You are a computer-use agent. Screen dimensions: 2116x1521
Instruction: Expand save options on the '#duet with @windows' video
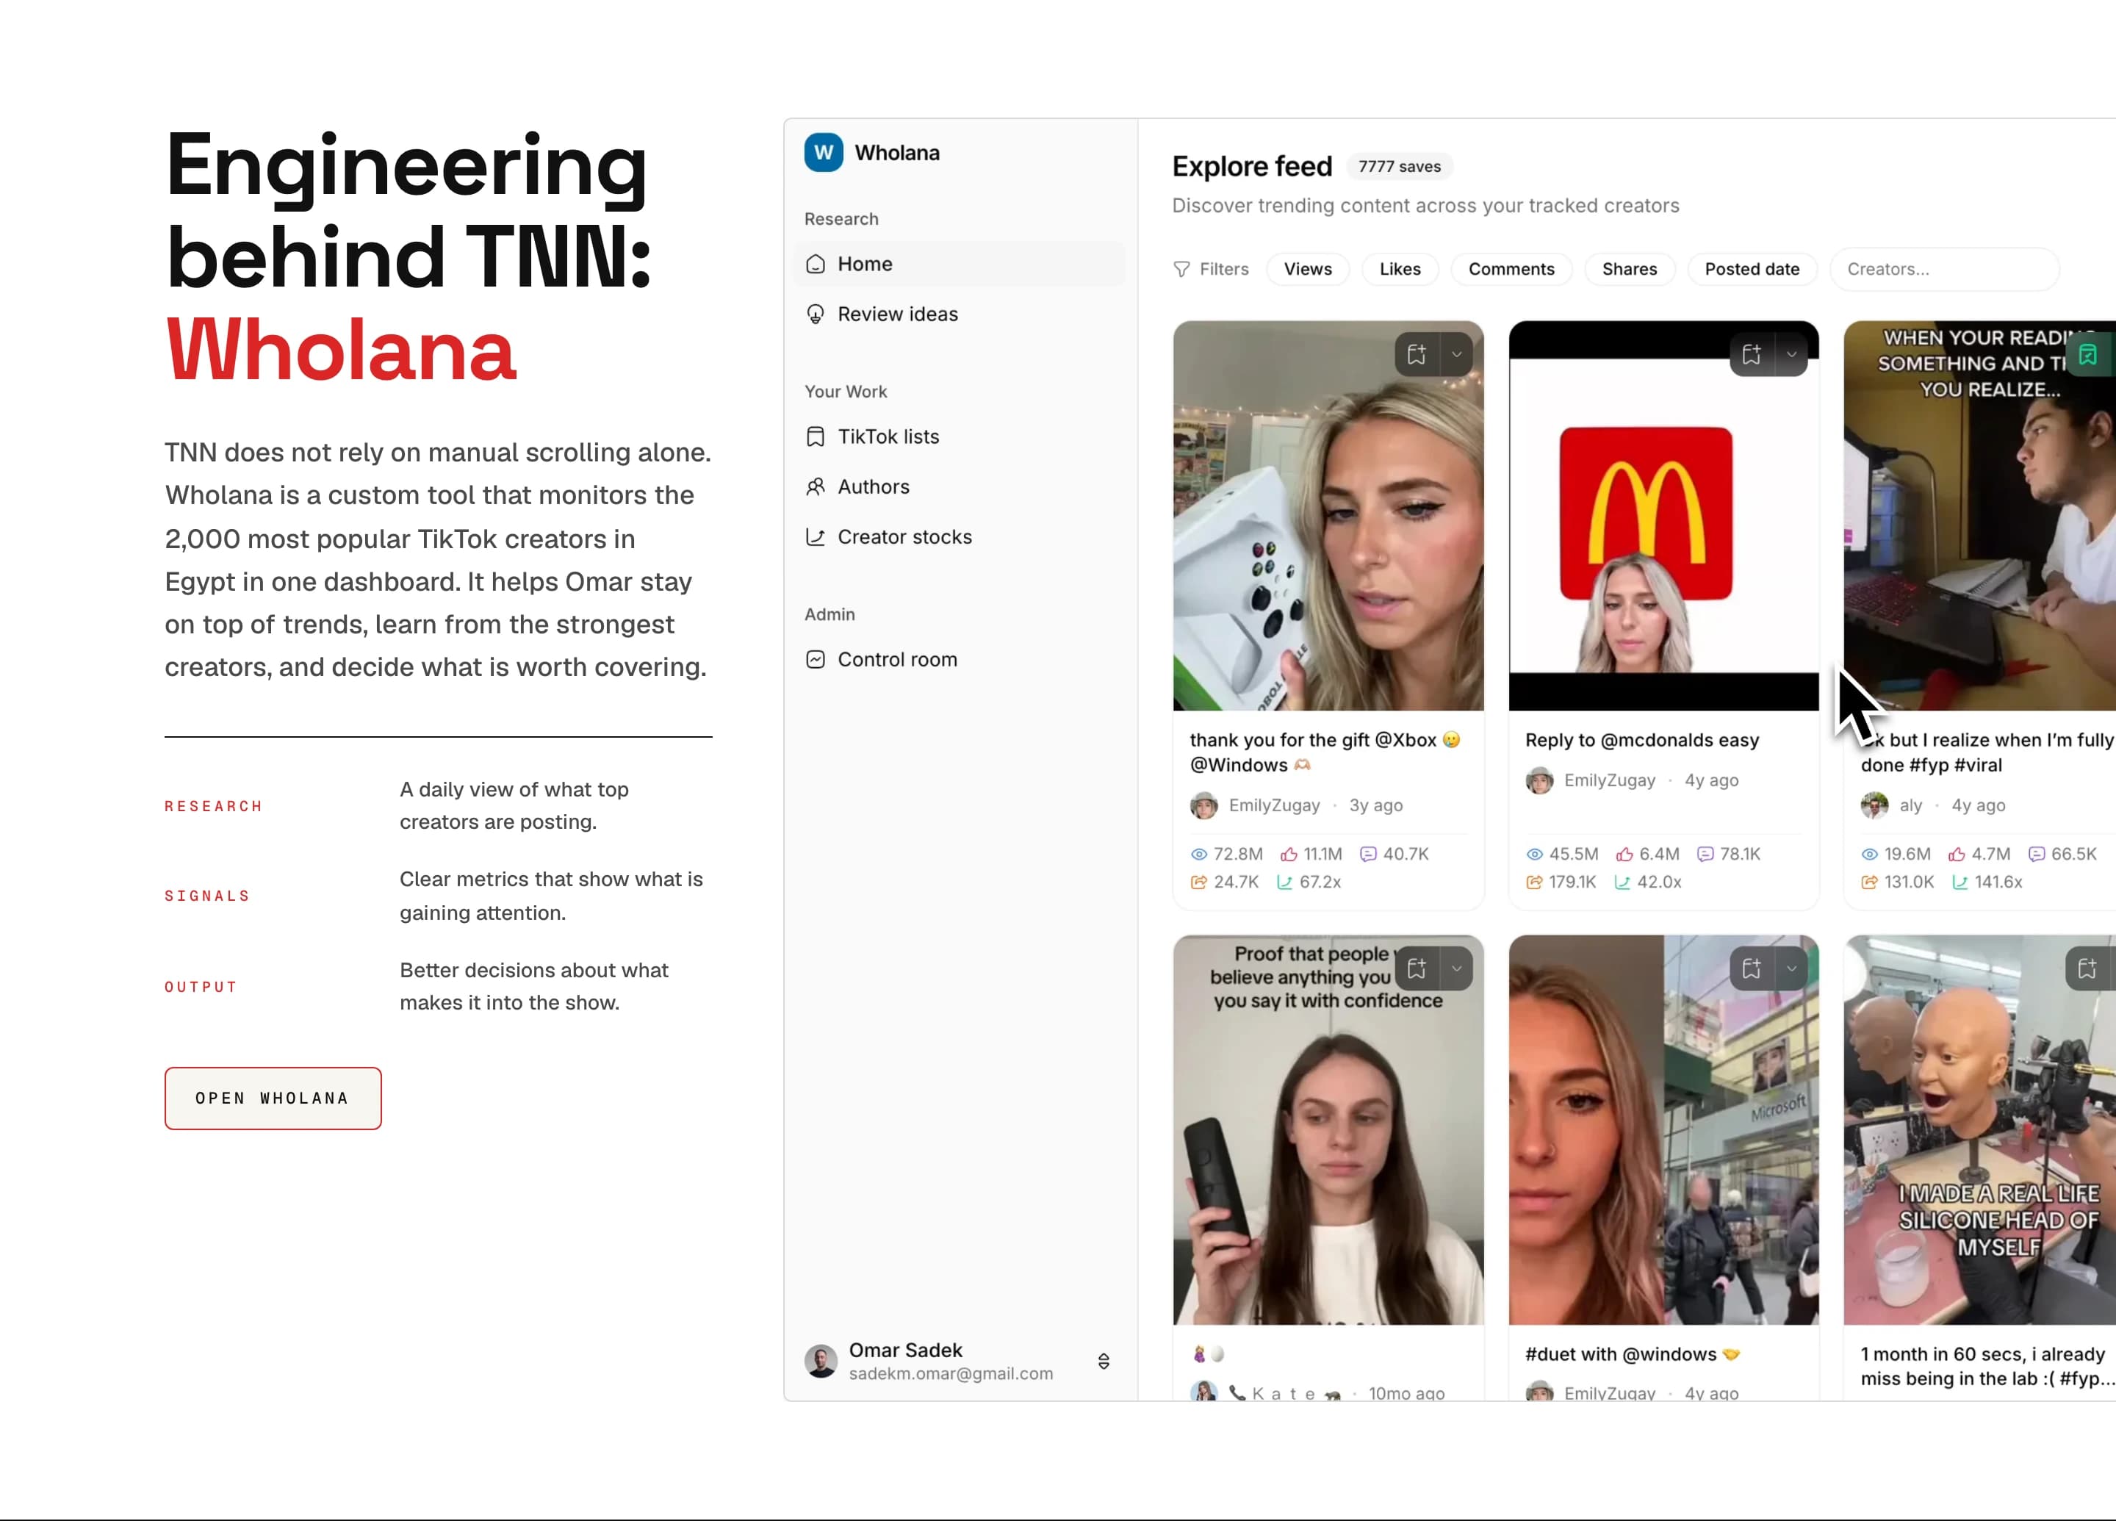[1791, 968]
